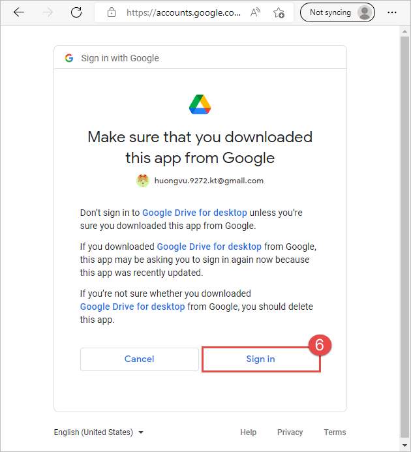Screen dimensions: 411x452
Task: Open browser Settings and more ellipsis menu
Action: [391, 12]
